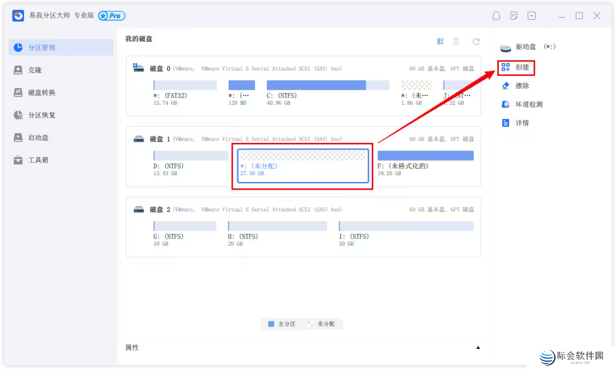Open 分区恢复 (Partition Recovery) in sidebar
The width and height of the screenshot is (616, 369).
point(41,115)
